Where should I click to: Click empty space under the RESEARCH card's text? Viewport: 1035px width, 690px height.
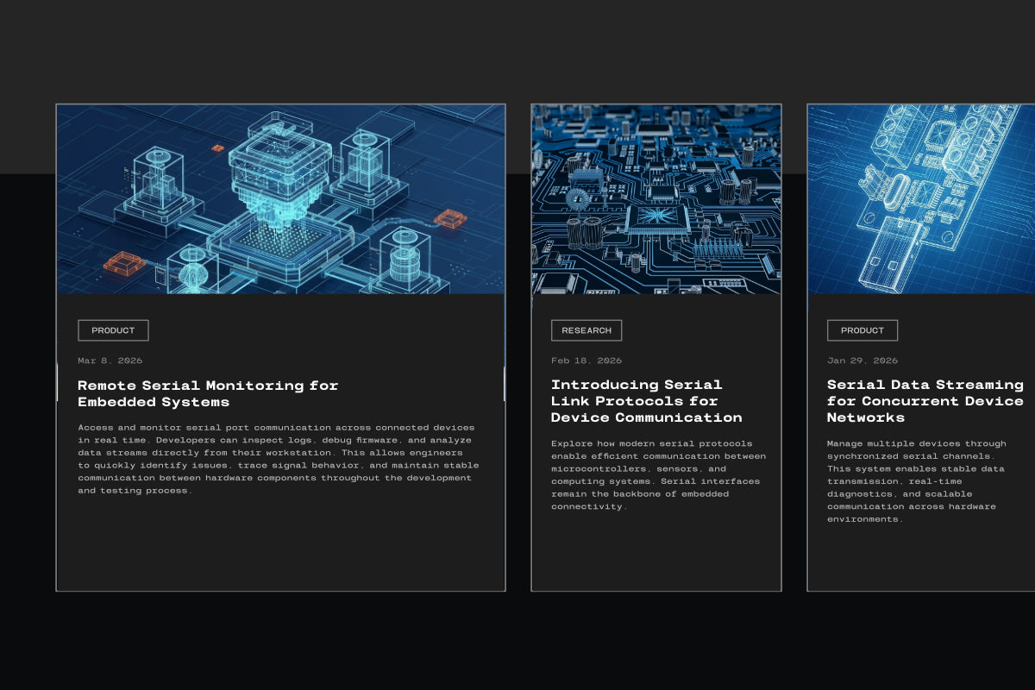[x=656, y=552]
